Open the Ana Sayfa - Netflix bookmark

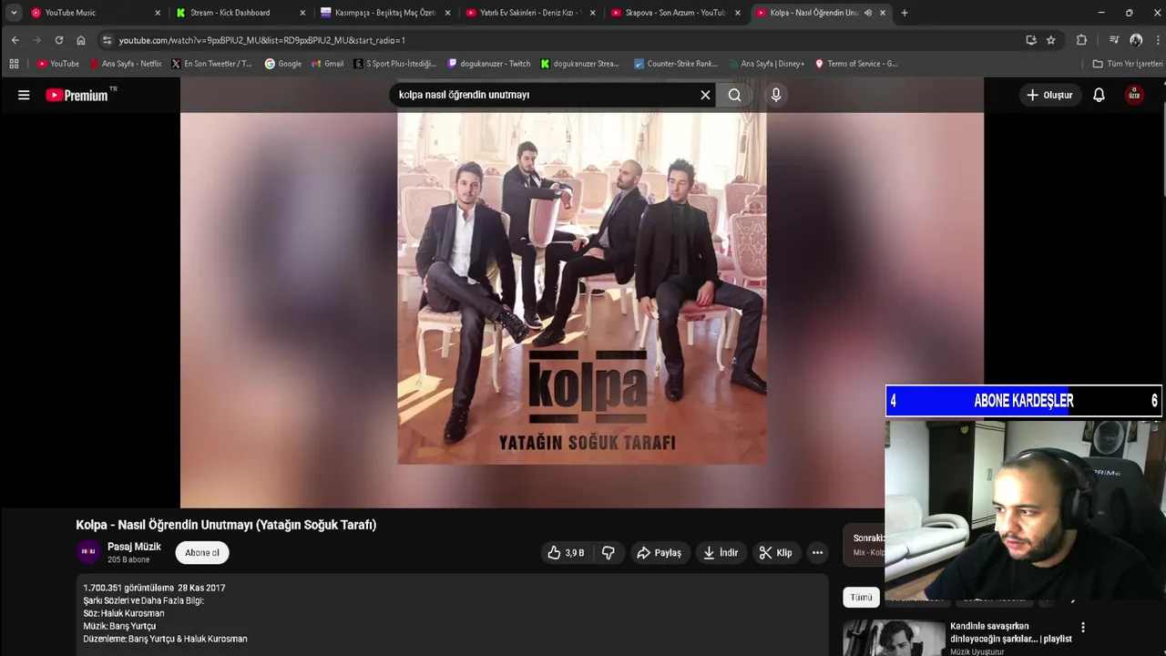point(126,64)
